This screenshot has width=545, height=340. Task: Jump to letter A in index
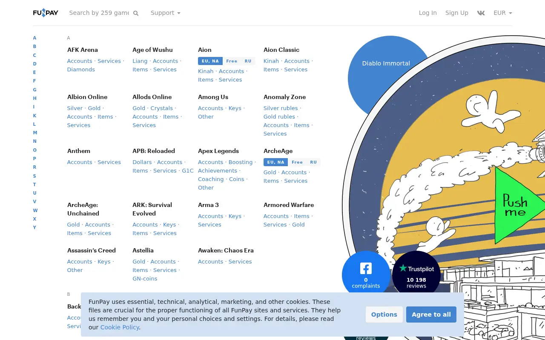coord(35,38)
